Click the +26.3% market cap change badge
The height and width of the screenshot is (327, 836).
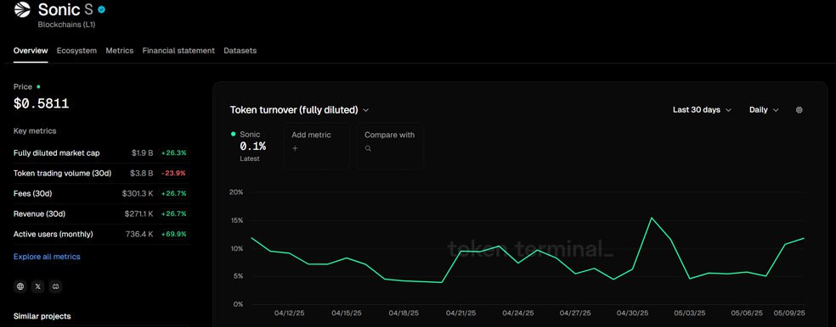[174, 153]
